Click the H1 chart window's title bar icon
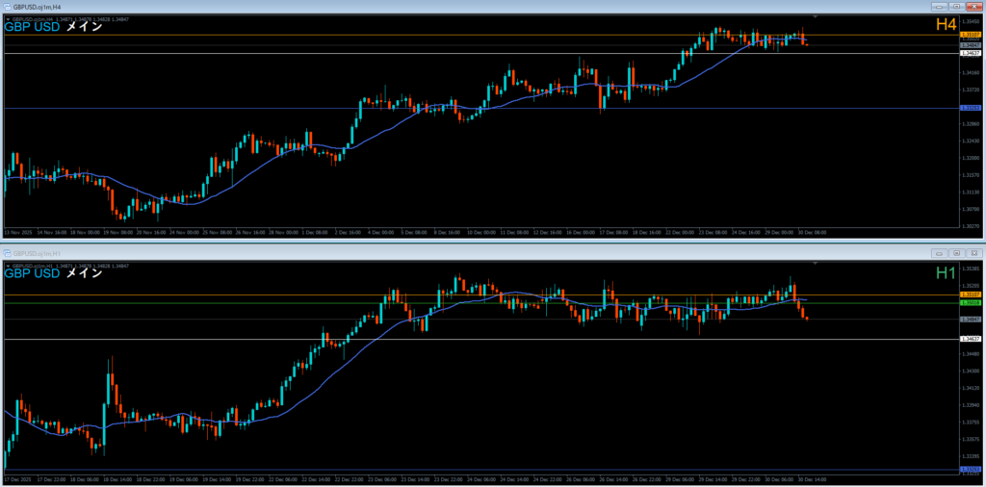Screen dimensions: 986x487 (x=6, y=253)
